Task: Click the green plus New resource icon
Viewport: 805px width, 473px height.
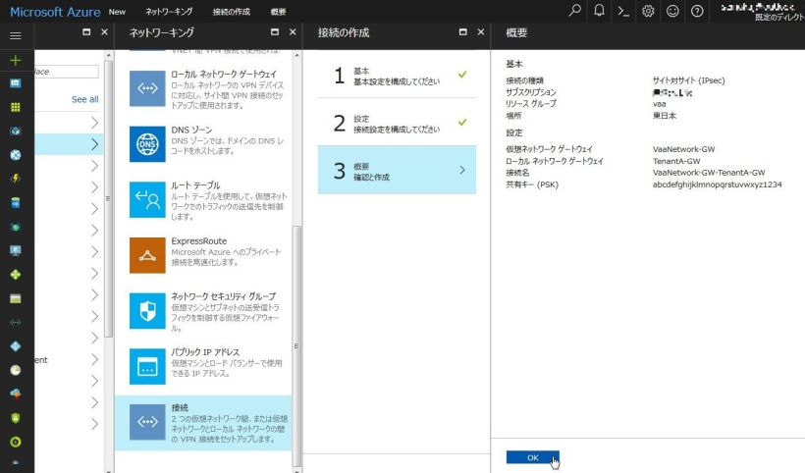Action: tap(15, 60)
